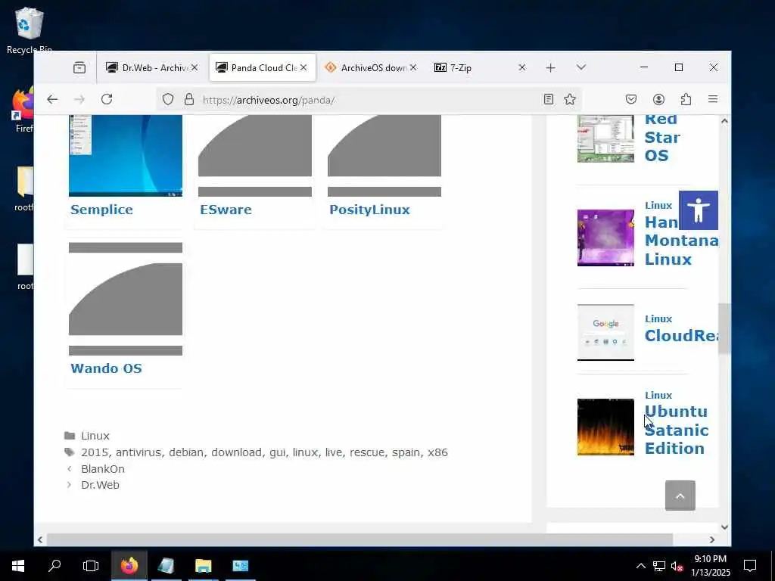Click the Semplice screenshot thumbnail
775x581 pixels.
126,155
